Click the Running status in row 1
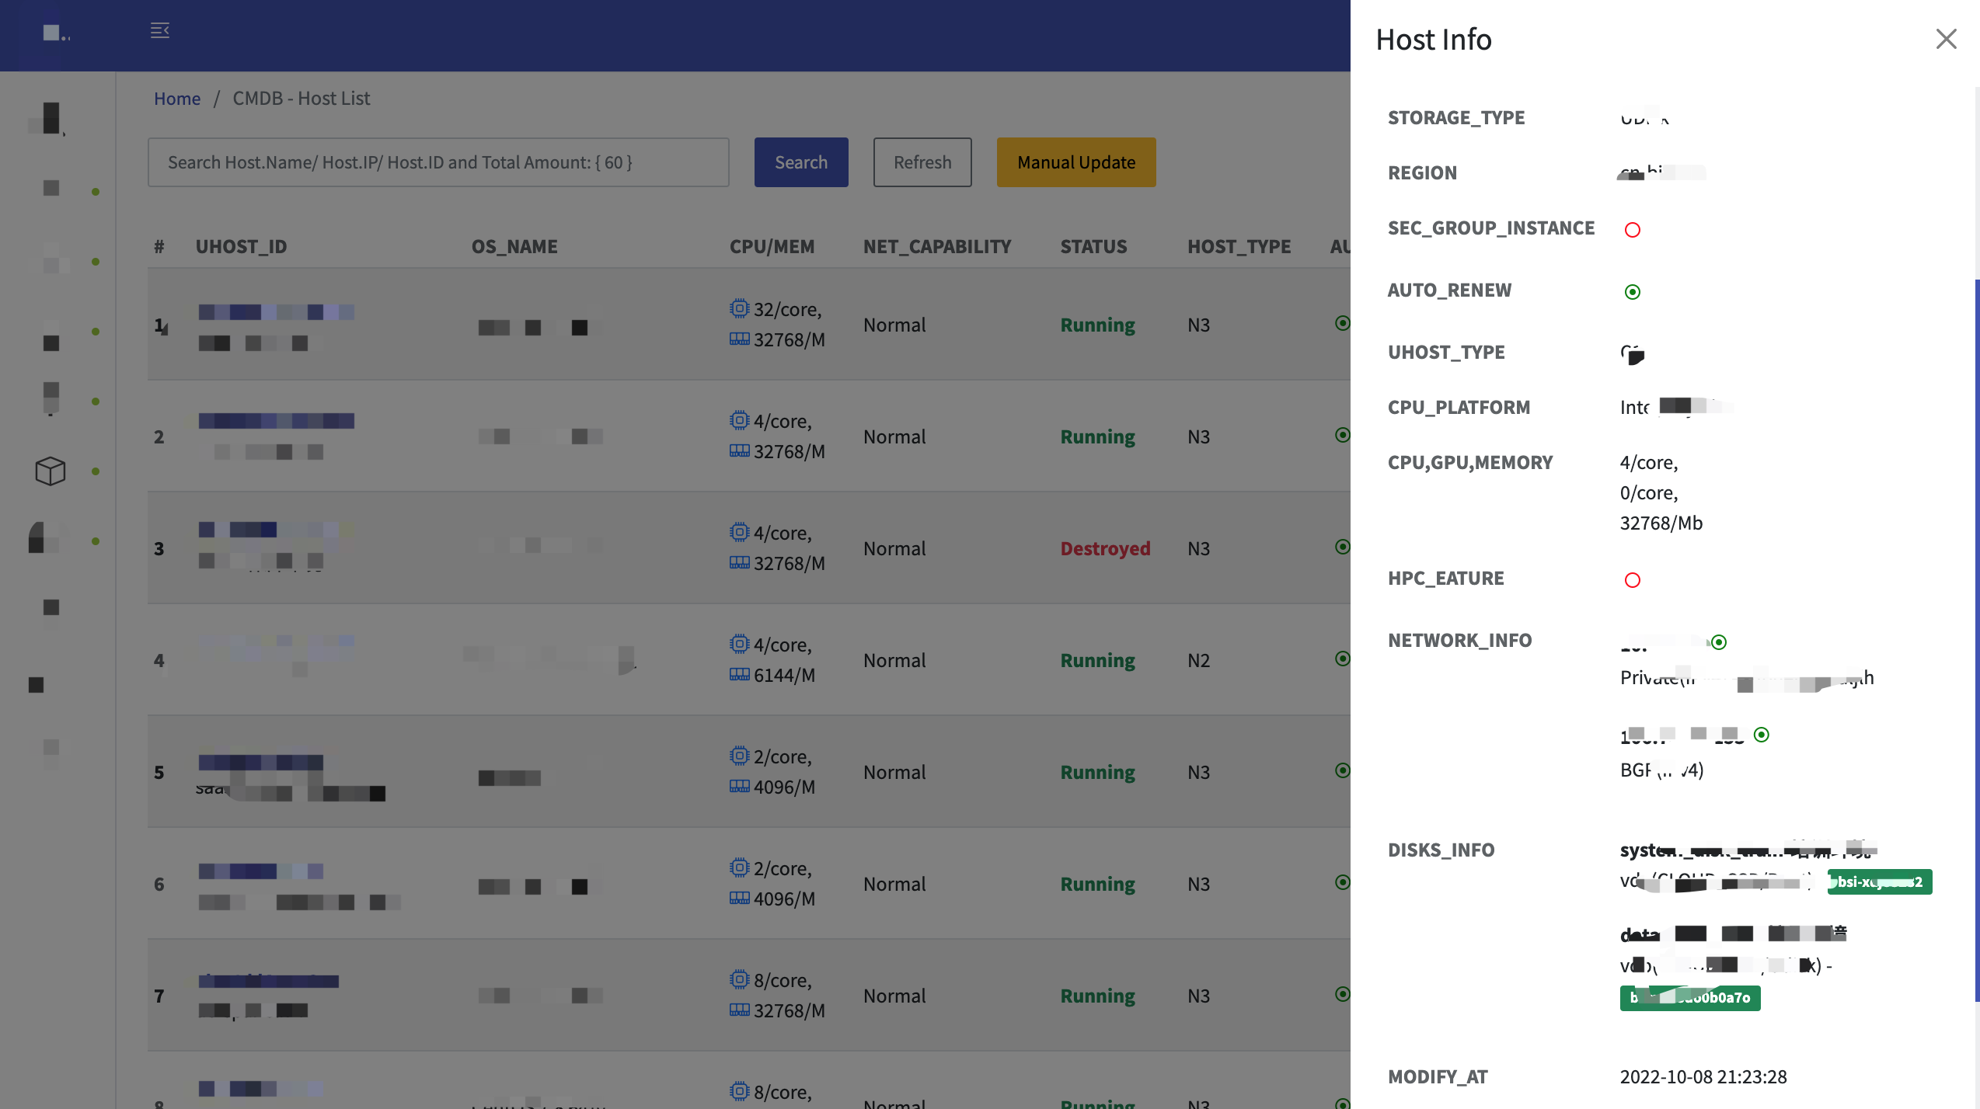Screen dimensions: 1980x1109 [x=1097, y=325]
